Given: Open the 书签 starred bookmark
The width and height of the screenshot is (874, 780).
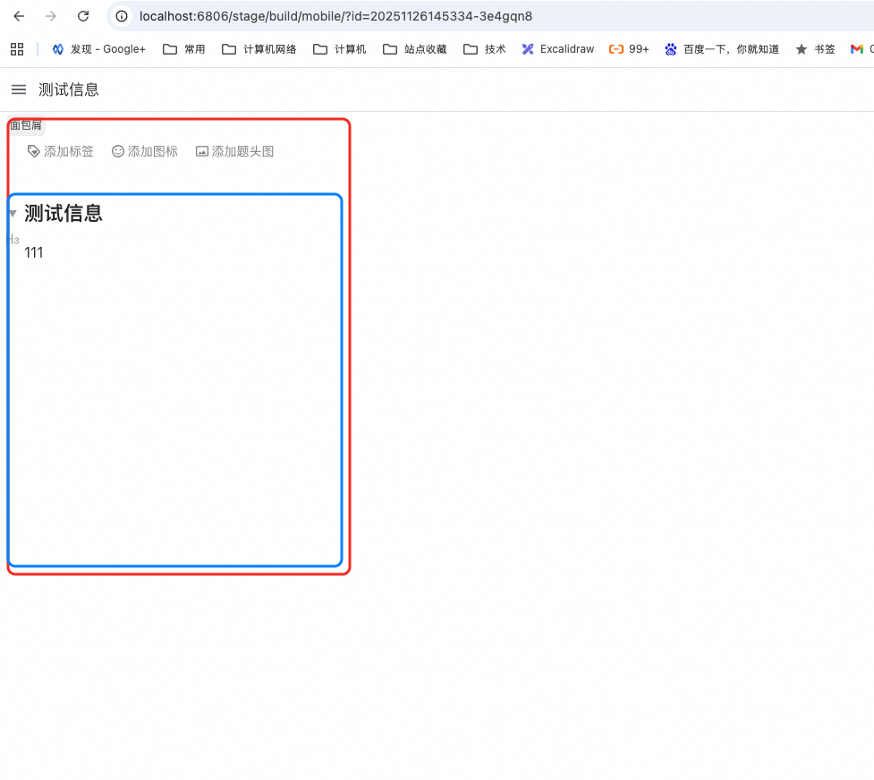Looking at the screenshot, I should [816, 49].
